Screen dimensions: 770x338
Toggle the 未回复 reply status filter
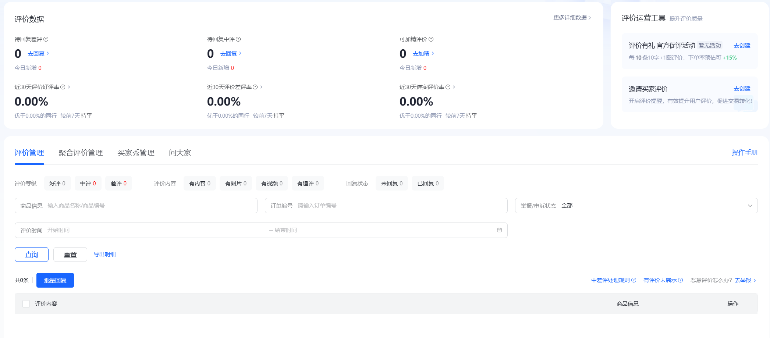coord(391,184)
